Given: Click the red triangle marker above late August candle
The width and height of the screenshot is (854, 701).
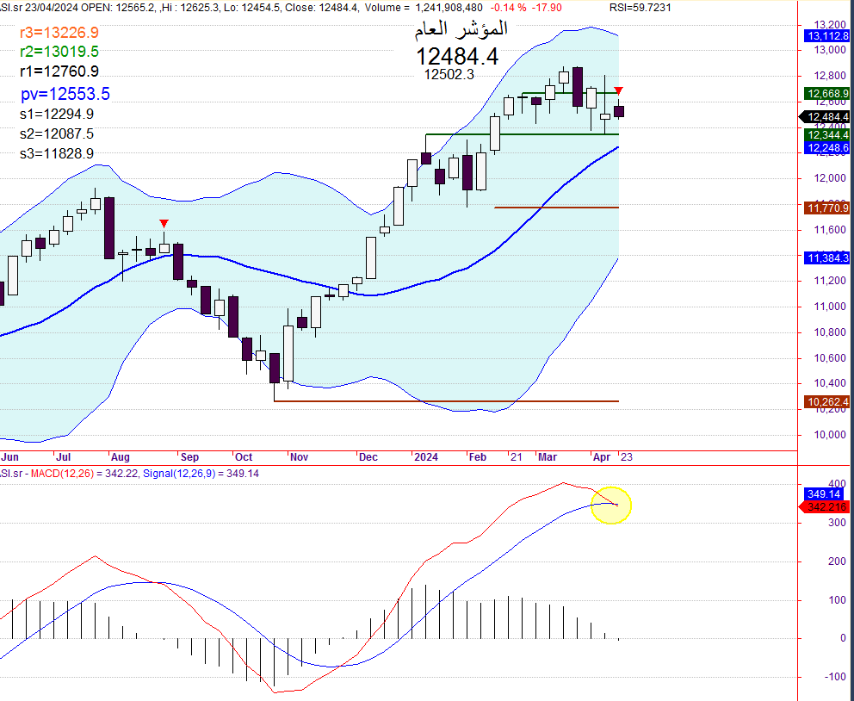Looking at the screenshot, I should 164,223.
